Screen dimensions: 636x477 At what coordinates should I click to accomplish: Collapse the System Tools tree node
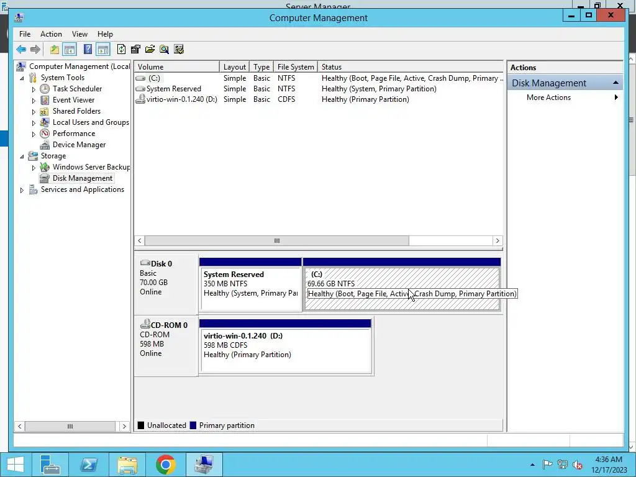pos(22,78)
